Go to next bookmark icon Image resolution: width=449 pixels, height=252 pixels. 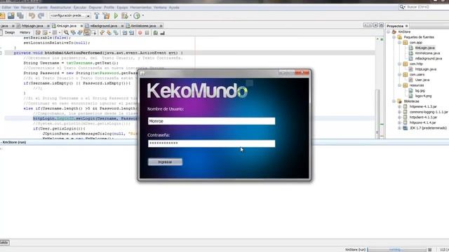tap(109, 33)
